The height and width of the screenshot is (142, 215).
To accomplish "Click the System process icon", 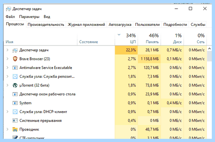I will tap(15, 103).
